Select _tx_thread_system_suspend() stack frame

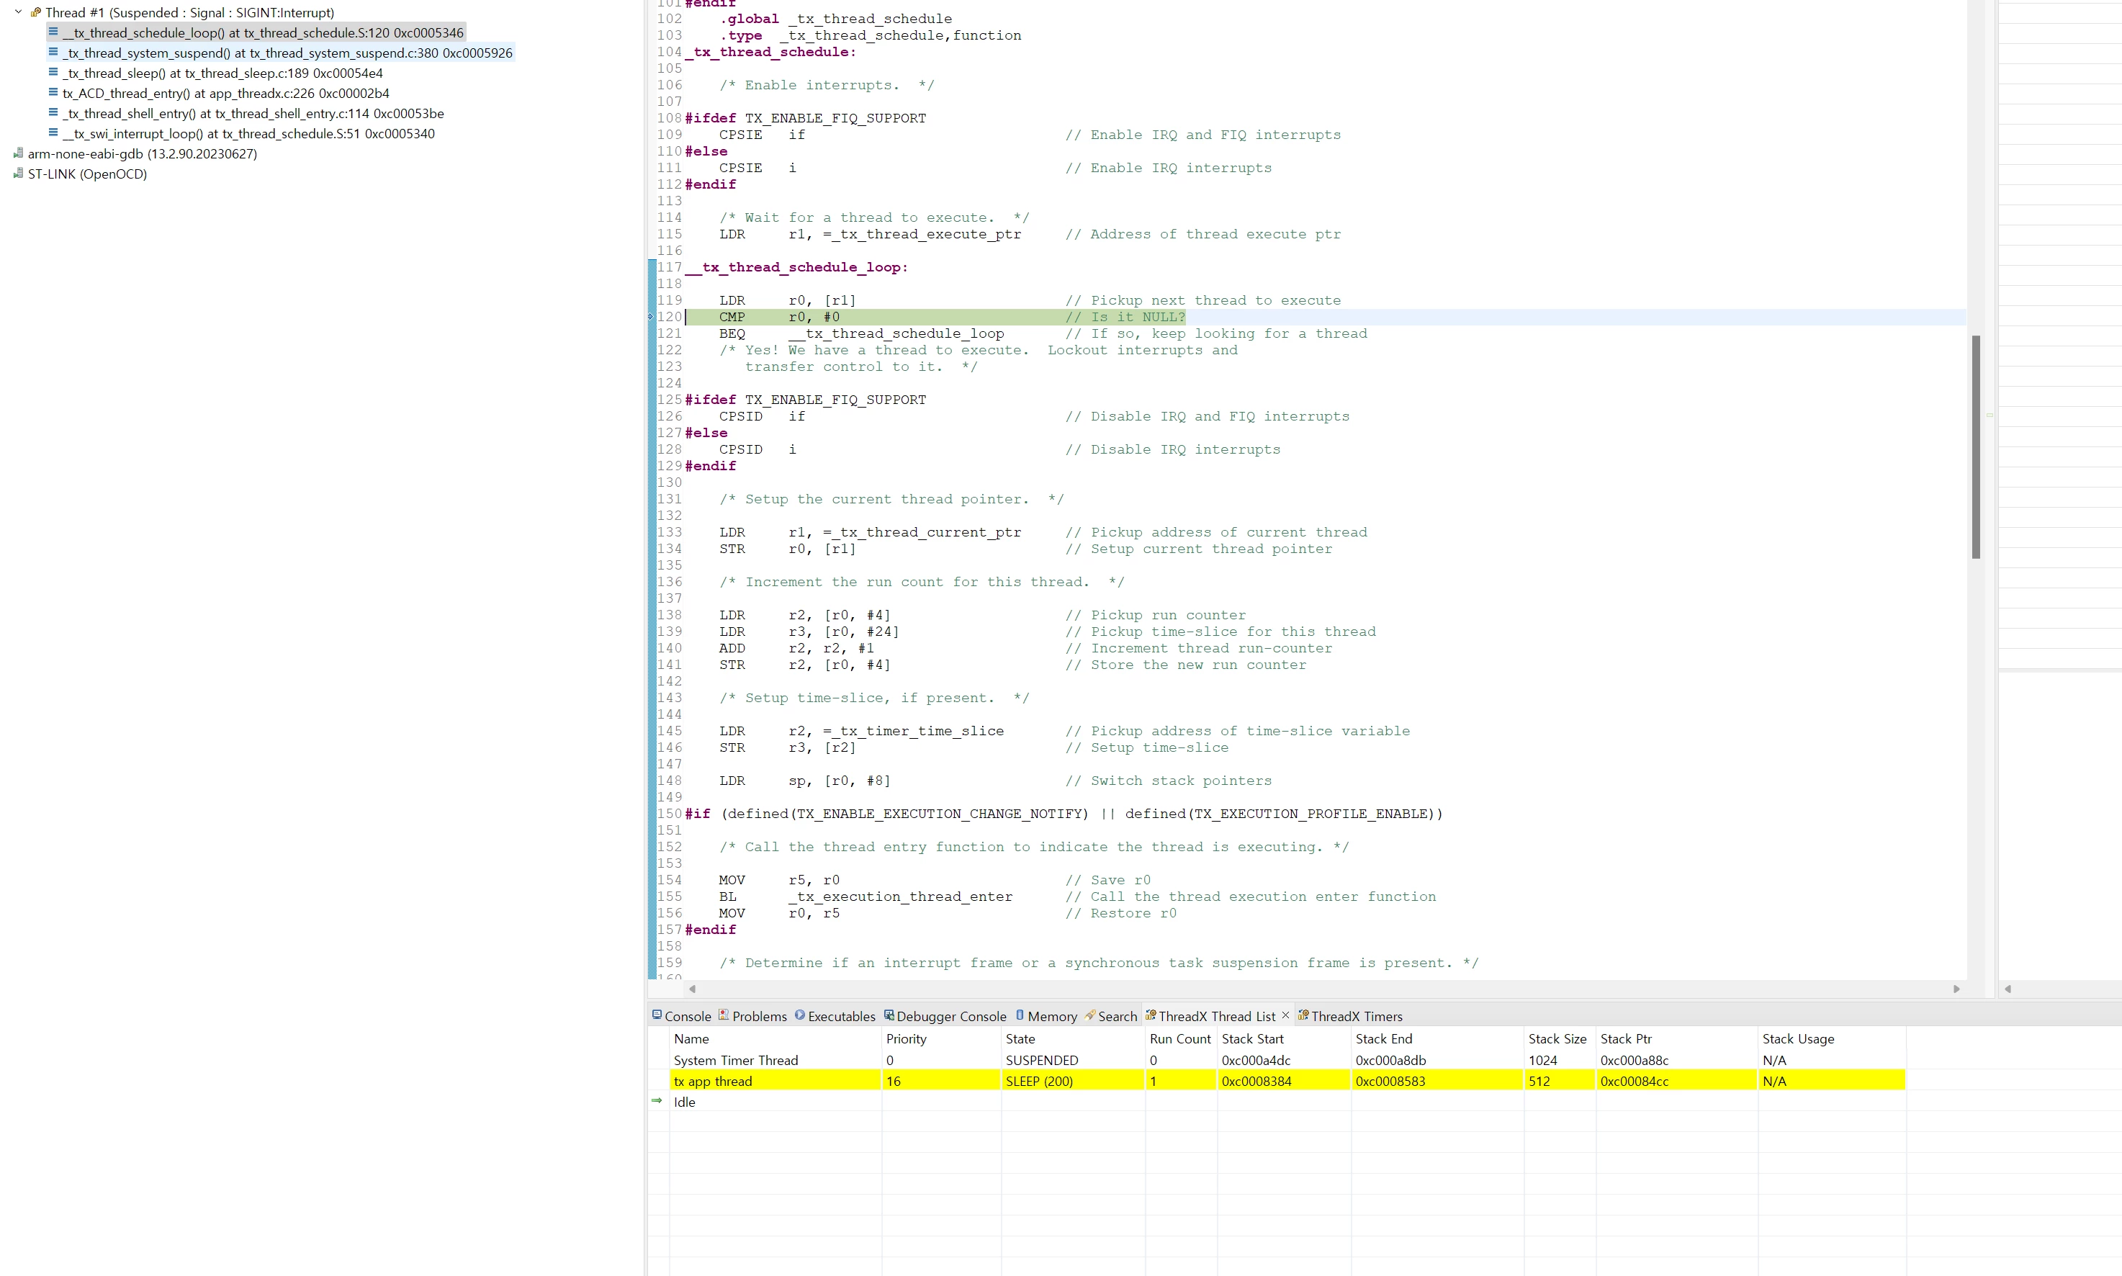coord(281,53)
